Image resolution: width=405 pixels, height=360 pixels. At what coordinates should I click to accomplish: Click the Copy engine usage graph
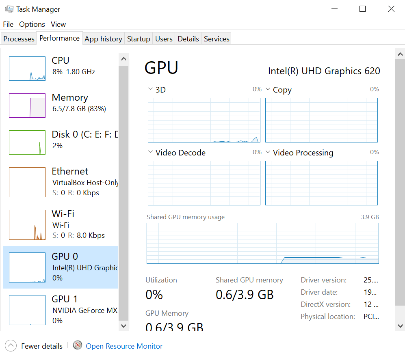[321, 120]
